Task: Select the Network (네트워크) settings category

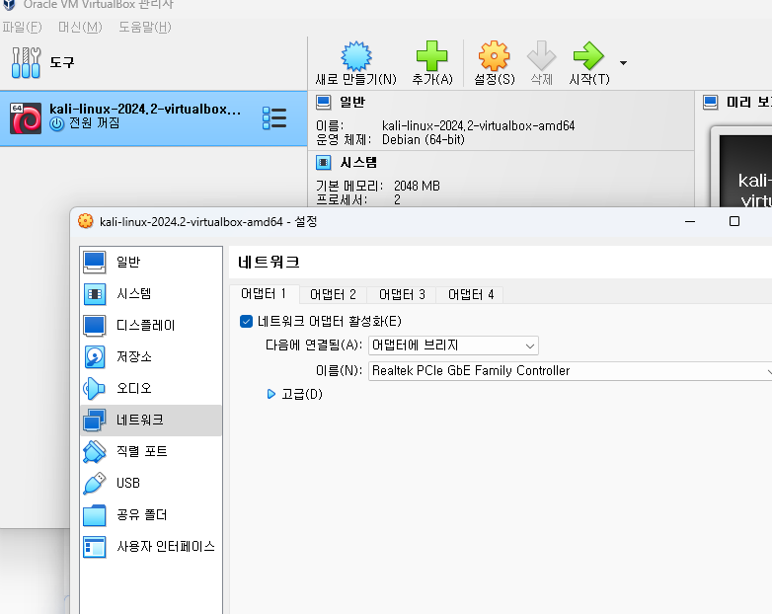Action: pyautogui.click(x=151, y=420)
